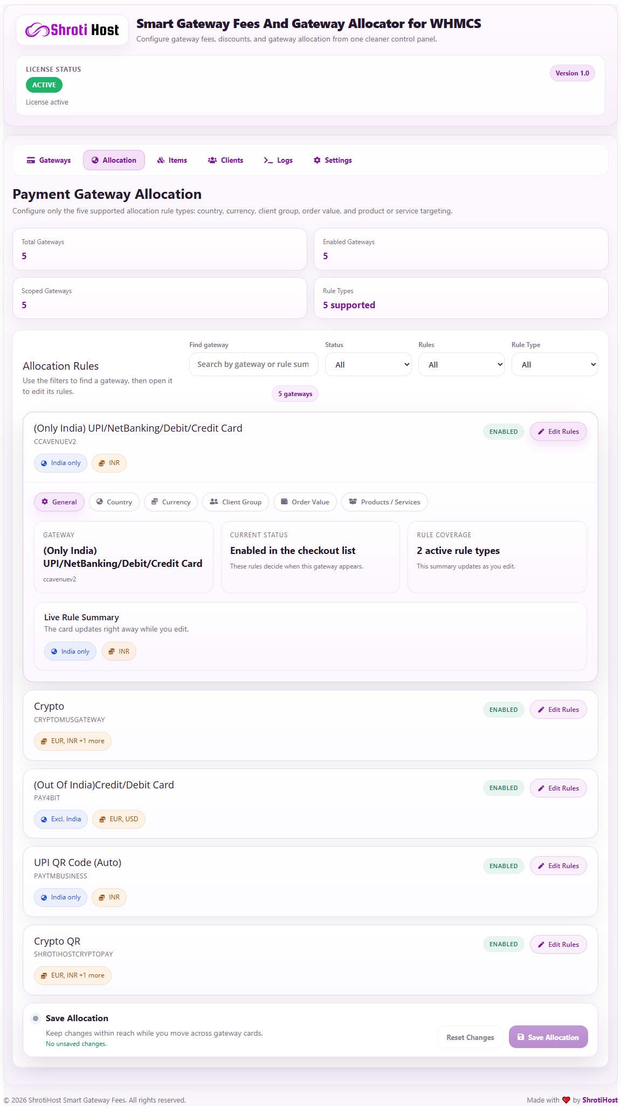Focus the Find gateway search field
Screen dimensions: 621x1109
(x=253, y=364)
